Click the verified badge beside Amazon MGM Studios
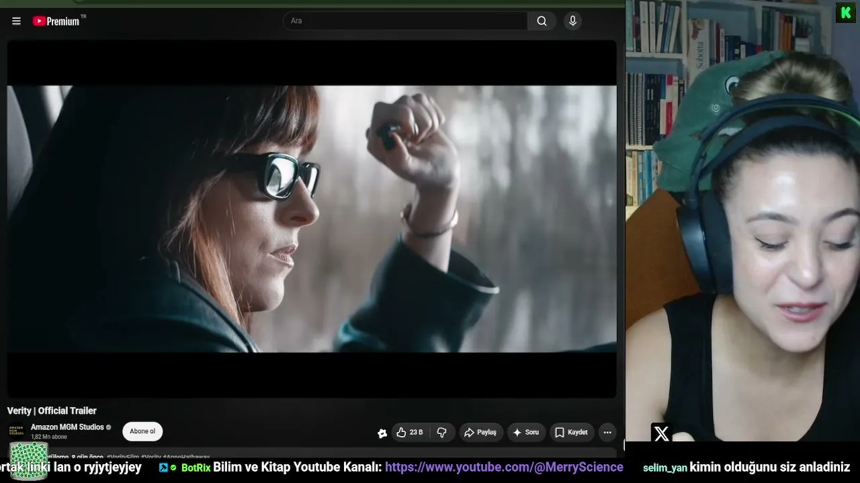 [x=109, y=427]
